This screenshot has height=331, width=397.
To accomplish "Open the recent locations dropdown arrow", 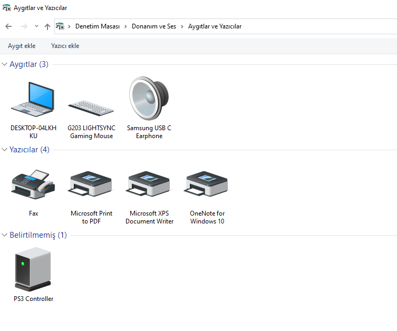I will 36,26.
